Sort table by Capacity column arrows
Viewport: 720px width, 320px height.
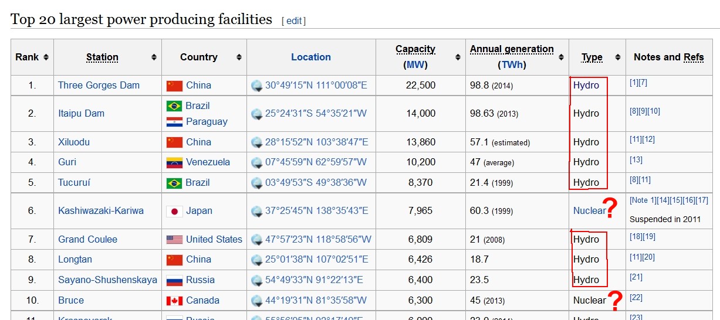[458, 57]
